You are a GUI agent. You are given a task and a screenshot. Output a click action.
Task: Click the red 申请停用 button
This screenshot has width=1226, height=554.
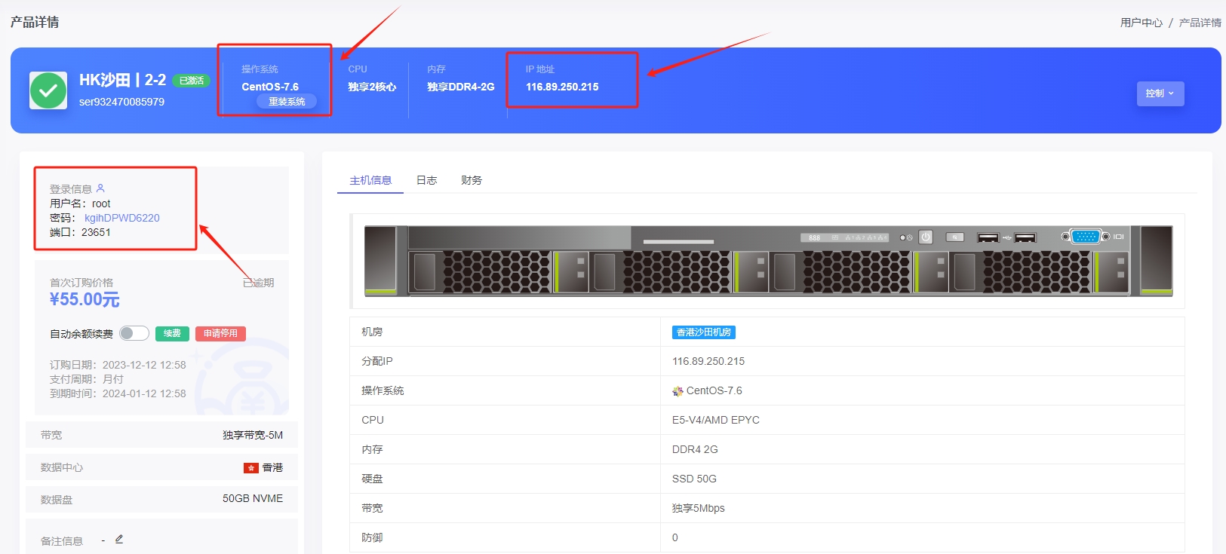coord(220,333)
